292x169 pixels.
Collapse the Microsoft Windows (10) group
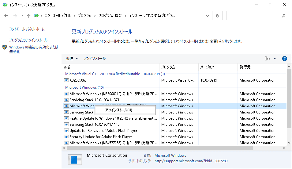(84, 87)
